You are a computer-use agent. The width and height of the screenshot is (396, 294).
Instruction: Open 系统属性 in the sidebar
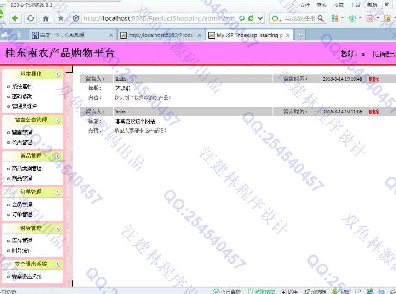tap(22, 86)
